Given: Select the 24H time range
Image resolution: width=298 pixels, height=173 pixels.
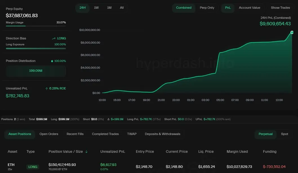Looking at the screenshot, I should pos(83,8).
